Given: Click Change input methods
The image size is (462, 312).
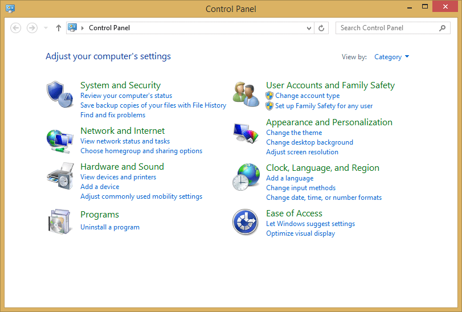Looking at the screenshot, I should (x=301, y=188).
